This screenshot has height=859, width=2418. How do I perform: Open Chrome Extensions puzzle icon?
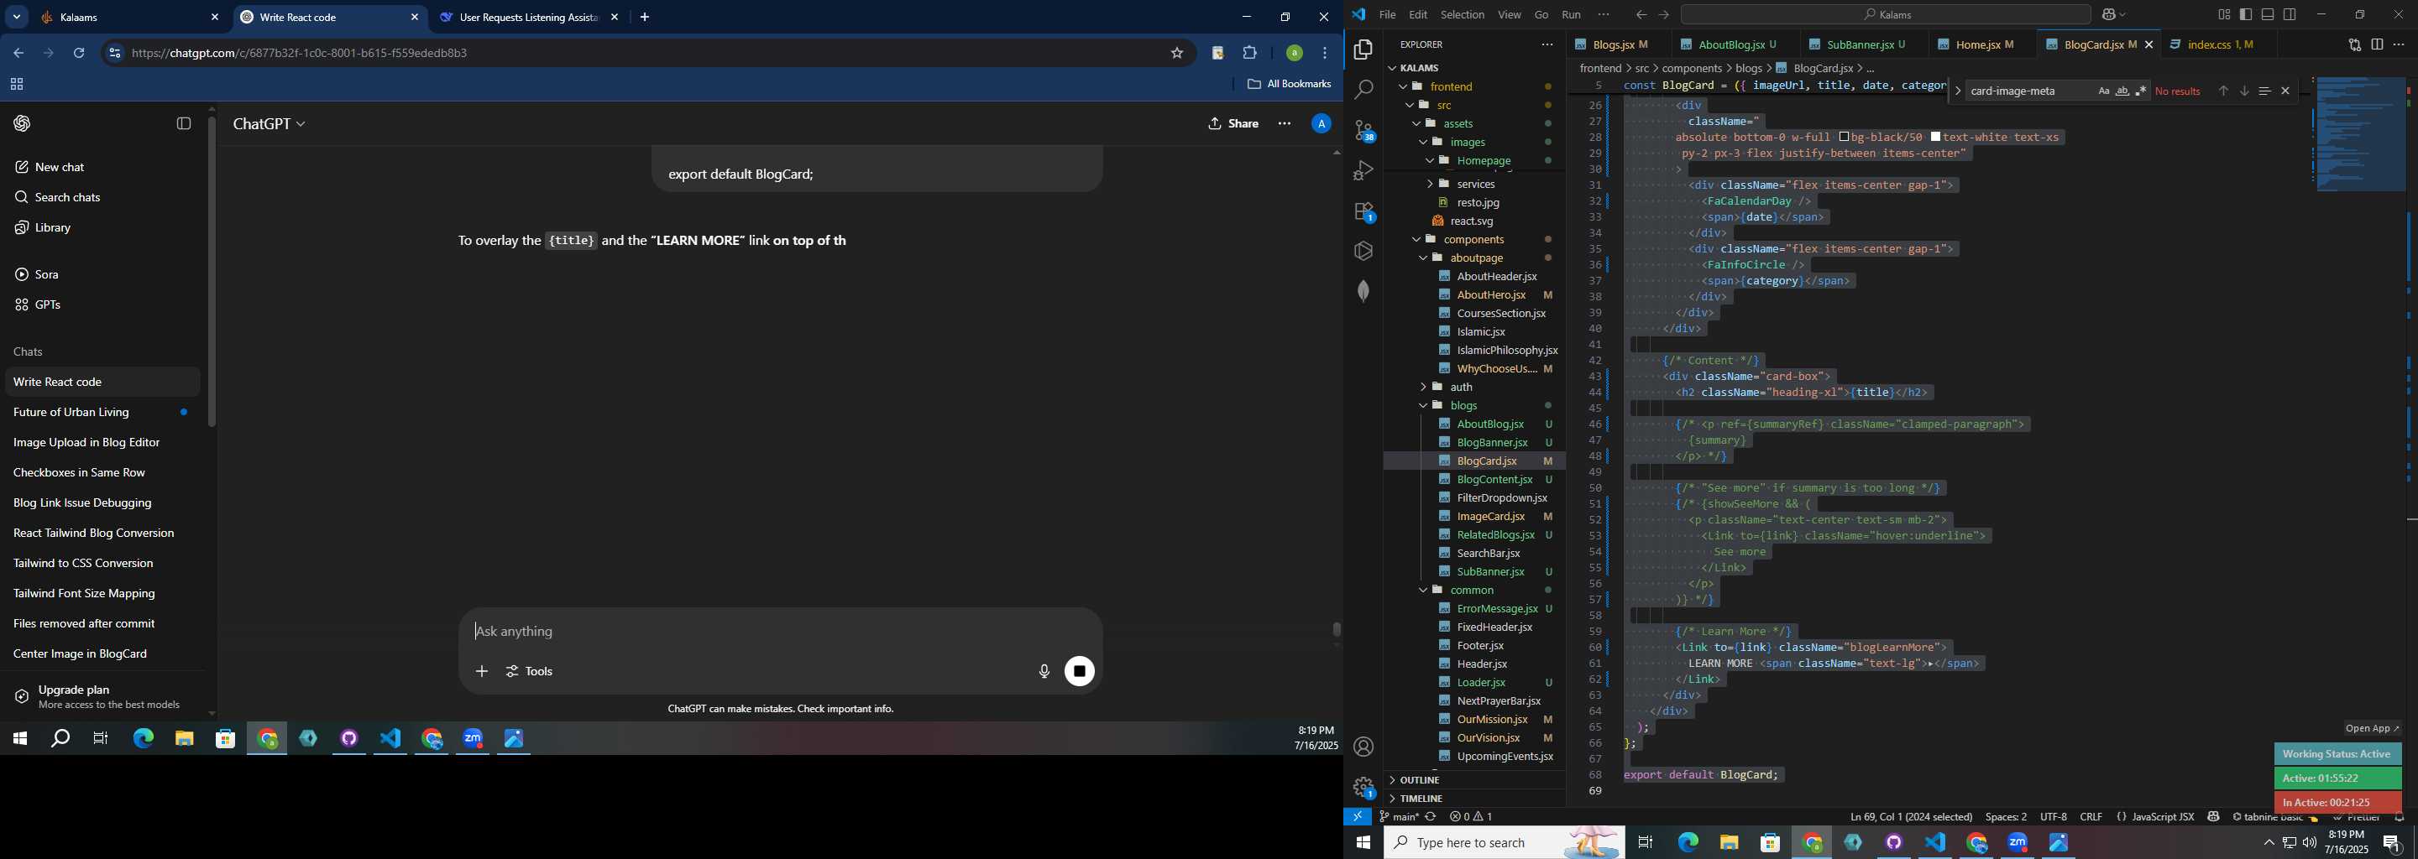click(1250, 54)
